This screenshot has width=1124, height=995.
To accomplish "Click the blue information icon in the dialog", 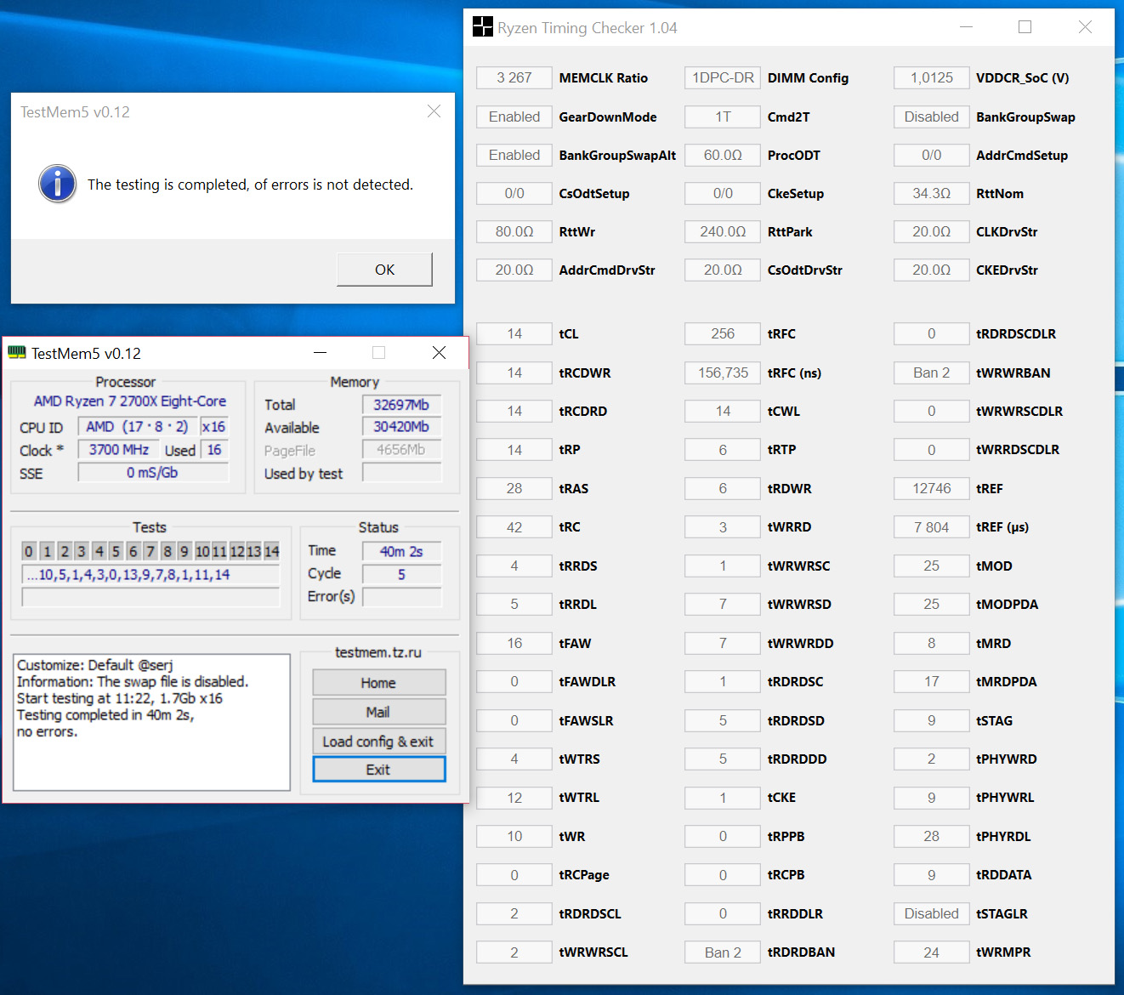I will [x=58, y=184].
